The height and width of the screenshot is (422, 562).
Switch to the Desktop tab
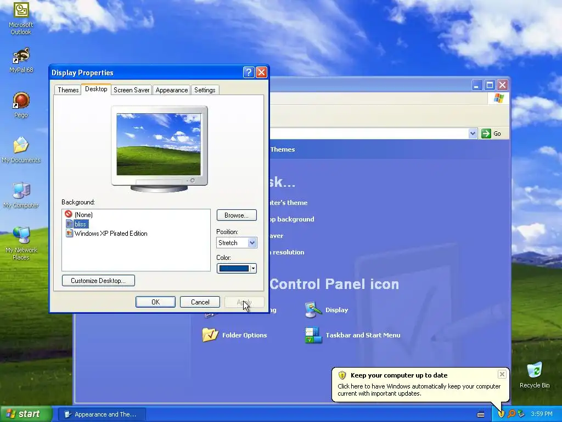(x=96, y=89)
